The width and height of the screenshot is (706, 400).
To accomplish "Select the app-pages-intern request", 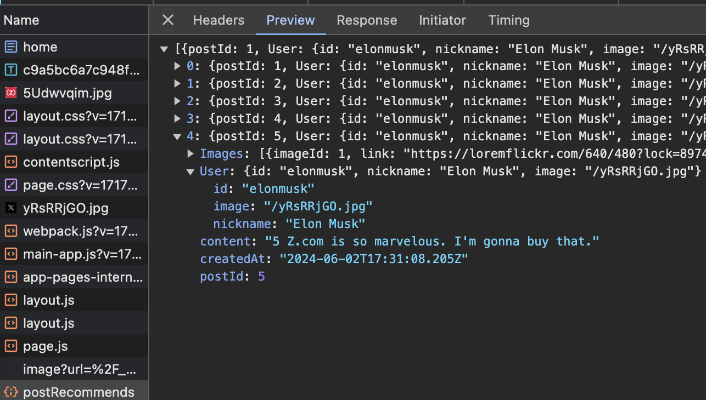I will (x=74, y=277).
